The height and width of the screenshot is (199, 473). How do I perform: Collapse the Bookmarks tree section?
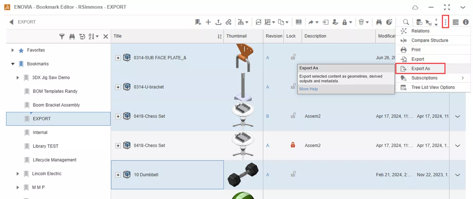click(x=13, y=64)
